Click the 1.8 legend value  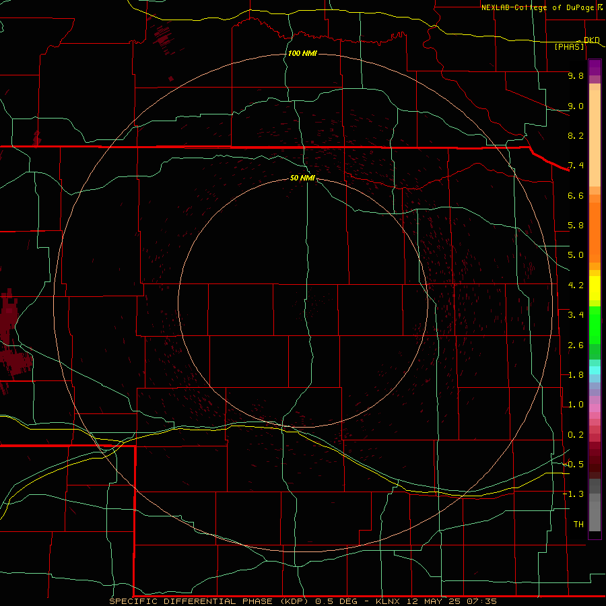tap(576, 375)
